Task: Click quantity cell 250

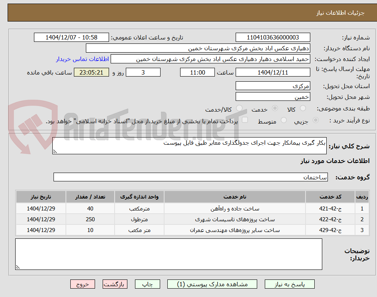Action: point(90,219)
